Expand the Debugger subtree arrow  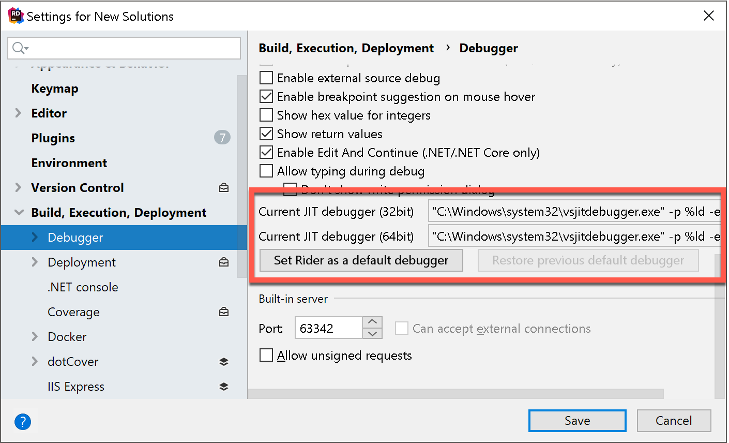35,238
